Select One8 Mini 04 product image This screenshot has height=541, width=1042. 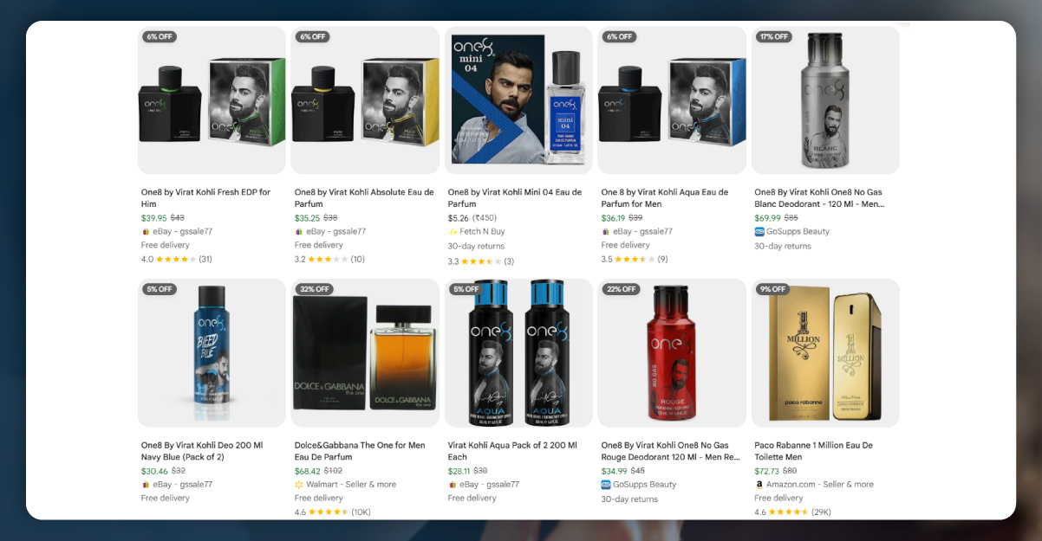pyautogui.click(x=518, y=100)
